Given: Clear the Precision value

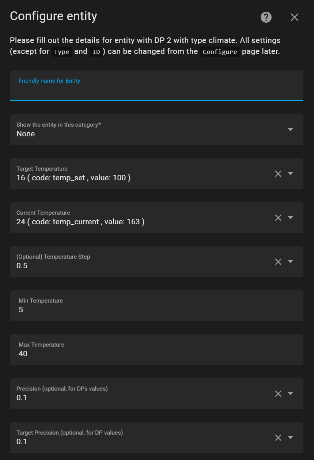Looking at the screenshot, I should pyautogui.click(x=278, y=394).
